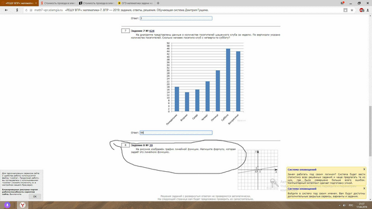Viewport: 372px width, 209px height.
Task: Reload the page with the refresh icon
Action: [26, 10]
